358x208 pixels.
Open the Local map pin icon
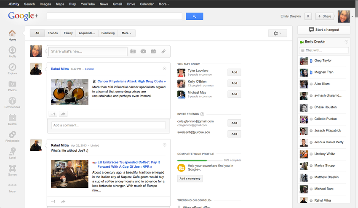click(x=12, y=151)
